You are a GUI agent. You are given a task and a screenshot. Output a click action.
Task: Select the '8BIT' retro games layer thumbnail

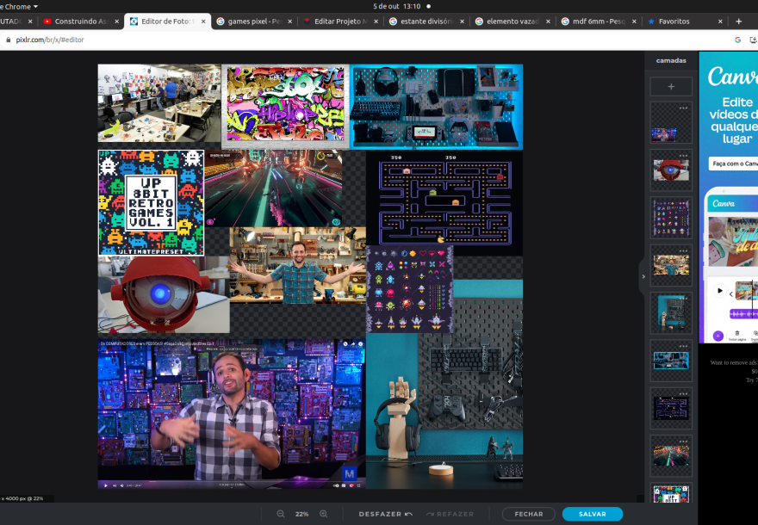[671, 493]
